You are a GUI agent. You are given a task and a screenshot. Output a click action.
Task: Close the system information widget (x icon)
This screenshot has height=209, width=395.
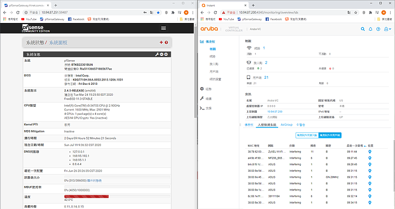[x=166, y=54]
